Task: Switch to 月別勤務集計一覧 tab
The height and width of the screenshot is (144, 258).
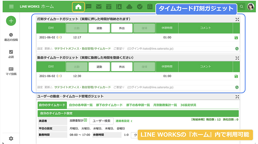Action: point(165,105)
